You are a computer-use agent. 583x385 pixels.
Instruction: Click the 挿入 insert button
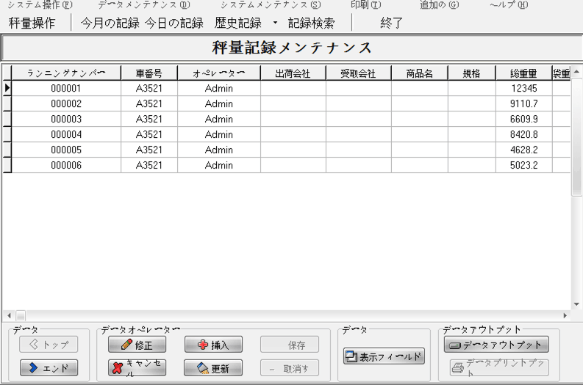click(213, 345)
